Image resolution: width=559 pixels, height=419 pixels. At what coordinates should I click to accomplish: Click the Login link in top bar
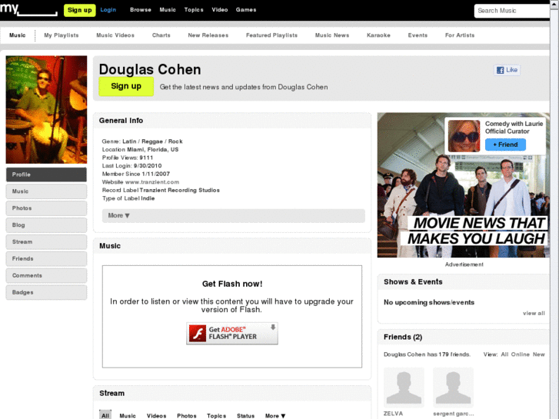[108, 10]
